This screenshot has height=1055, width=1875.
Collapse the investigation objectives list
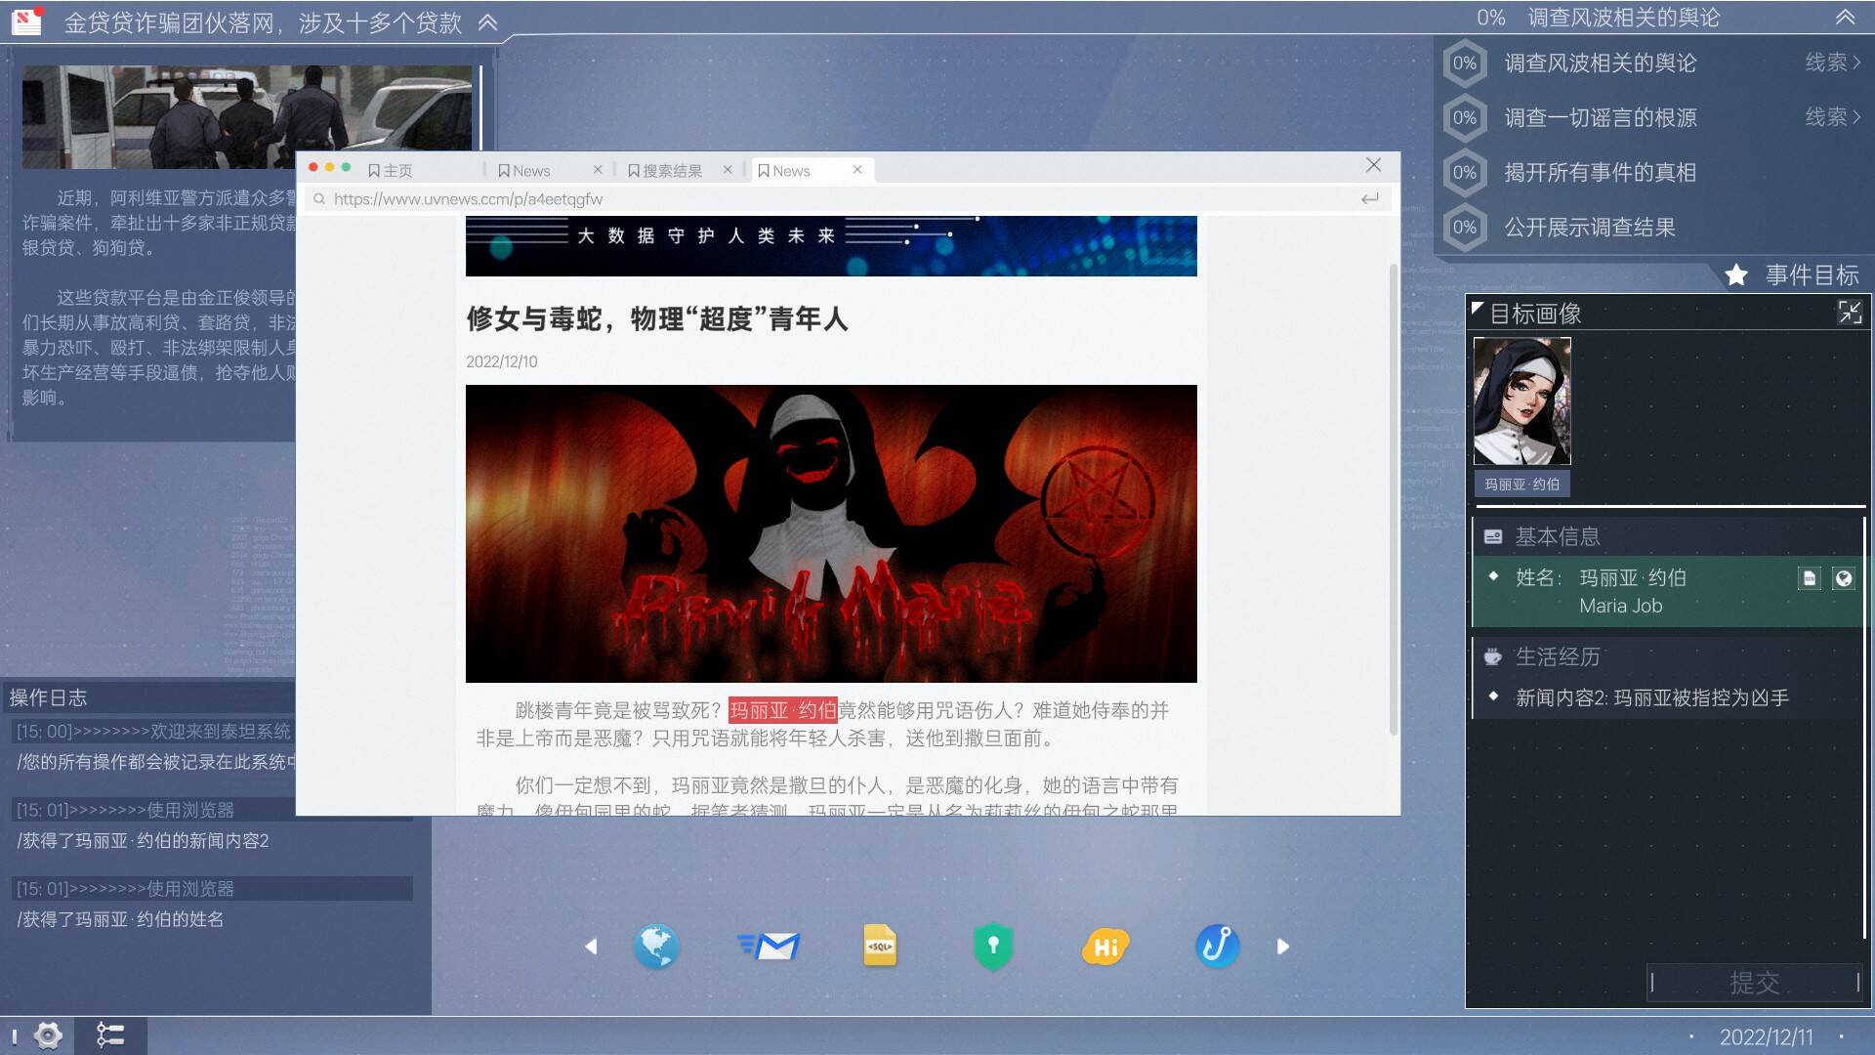point(1845,18)
